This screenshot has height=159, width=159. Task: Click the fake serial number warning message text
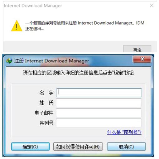click(85, 26)
